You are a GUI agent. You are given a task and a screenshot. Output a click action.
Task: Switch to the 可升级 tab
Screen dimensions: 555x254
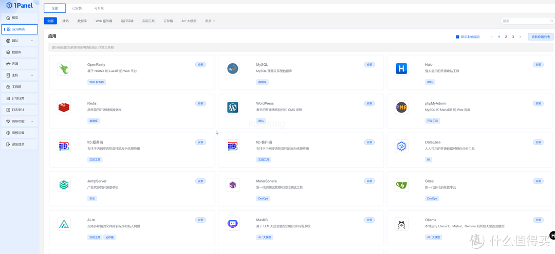99,8
